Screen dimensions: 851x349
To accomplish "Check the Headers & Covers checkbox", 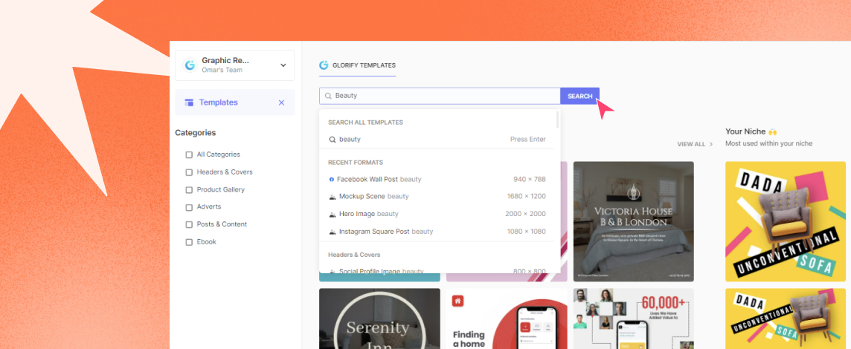I will (x=189, y=172).
